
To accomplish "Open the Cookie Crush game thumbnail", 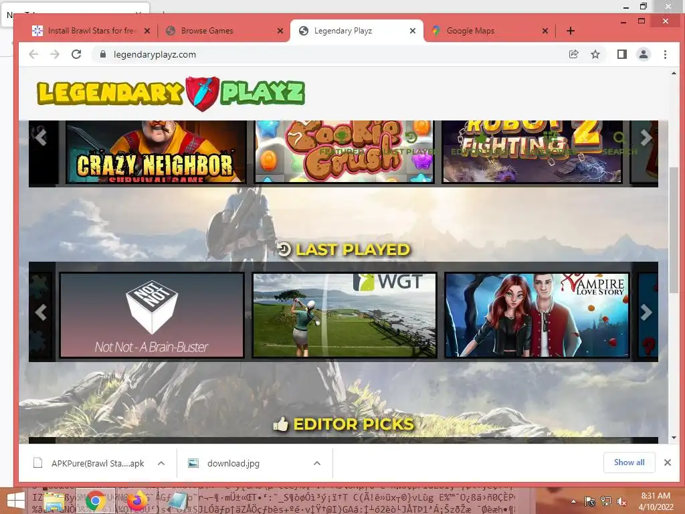I will click(x=345, y=151).
